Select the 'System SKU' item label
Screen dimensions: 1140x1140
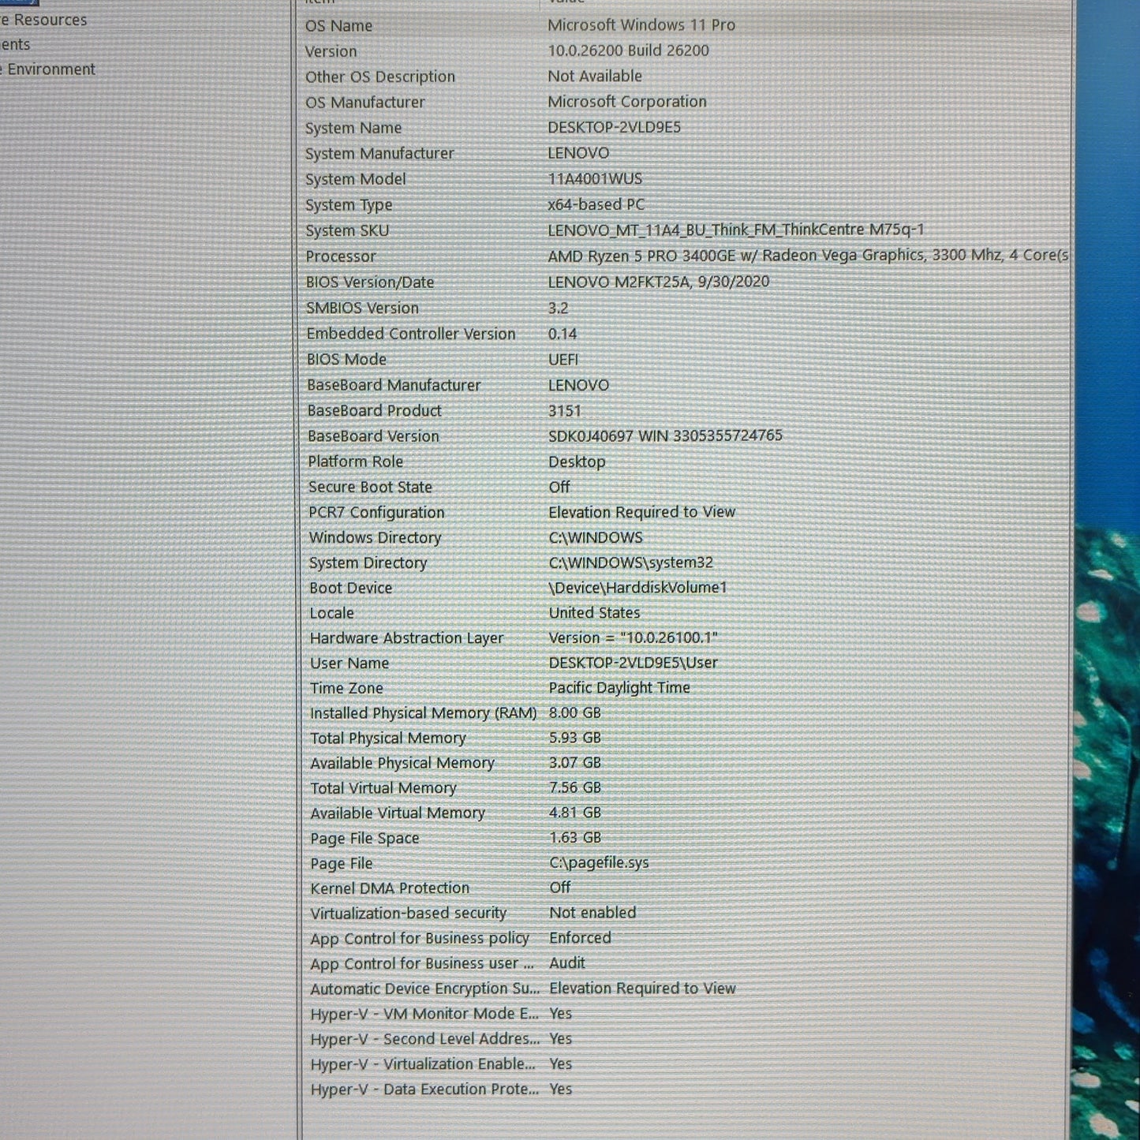pyautogui.click(x=347, y=231)
